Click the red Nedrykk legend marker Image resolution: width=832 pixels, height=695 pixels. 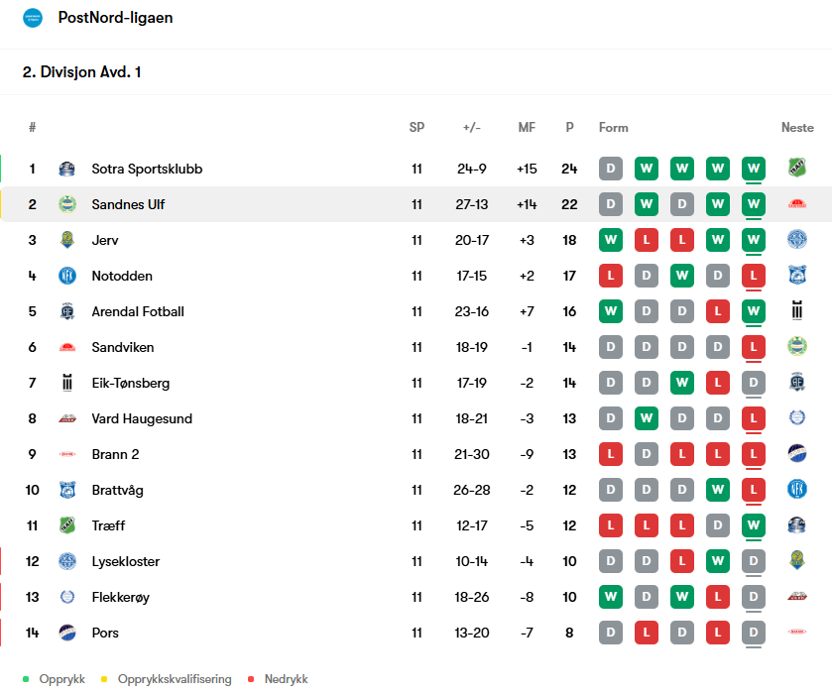(251, 679)
